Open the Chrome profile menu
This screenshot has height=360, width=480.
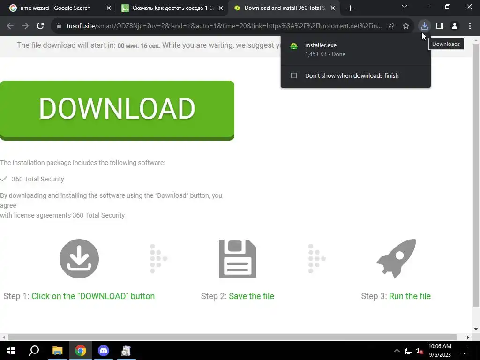click(x=455, y=26)
